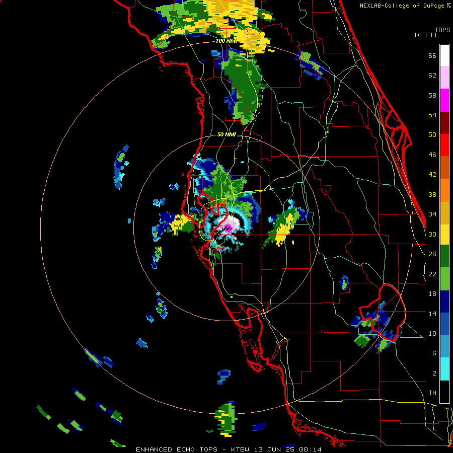Click the Enhanced Echo Tops KTBW caption
453x453 pixels.
tap(229, 449)
